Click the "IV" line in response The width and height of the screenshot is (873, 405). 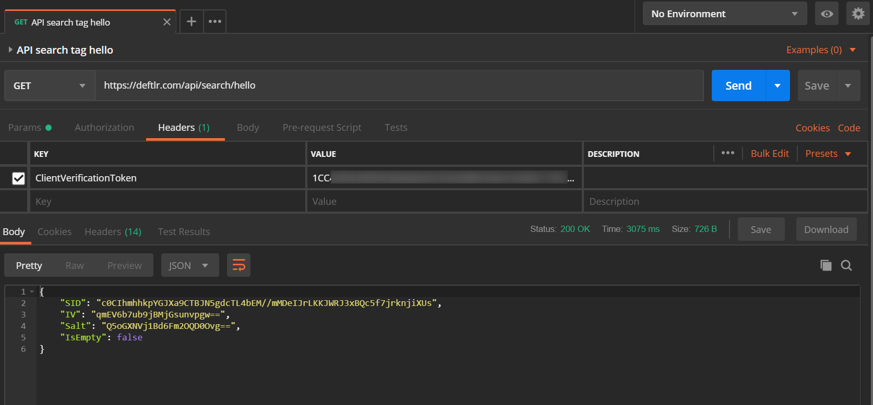click(145, 315)
